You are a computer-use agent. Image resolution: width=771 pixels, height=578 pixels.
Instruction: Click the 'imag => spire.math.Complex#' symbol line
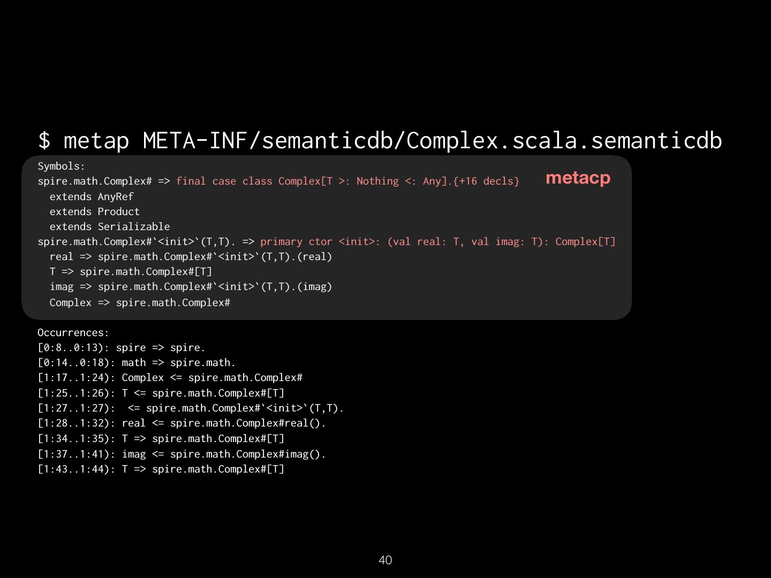[x=191, y=287]
